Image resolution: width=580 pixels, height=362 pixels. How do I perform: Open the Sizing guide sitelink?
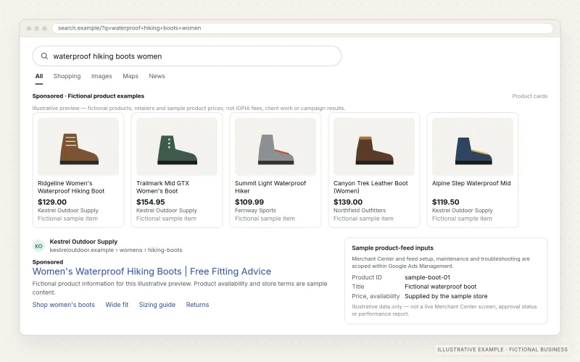tap(157, 305)
